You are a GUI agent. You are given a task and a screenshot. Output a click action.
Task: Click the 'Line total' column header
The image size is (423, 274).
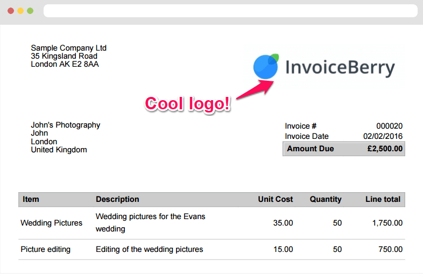coord(383,199)
